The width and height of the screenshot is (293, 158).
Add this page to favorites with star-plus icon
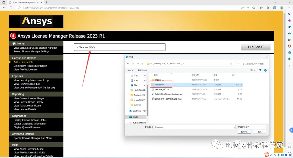pyautogui.click(x=254, y=8)
